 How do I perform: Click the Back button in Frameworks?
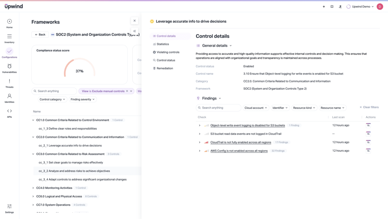(x=40, y=34)
